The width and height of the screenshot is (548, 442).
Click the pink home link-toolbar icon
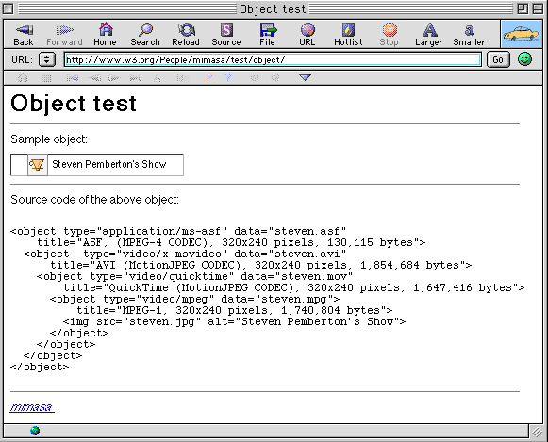(23, 77)
